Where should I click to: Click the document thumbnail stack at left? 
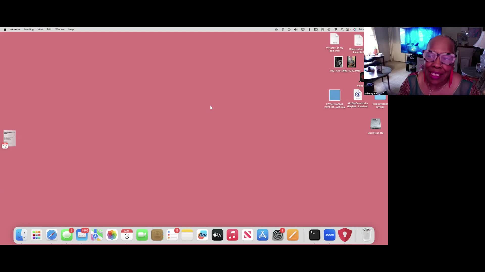tap(9, 139)
